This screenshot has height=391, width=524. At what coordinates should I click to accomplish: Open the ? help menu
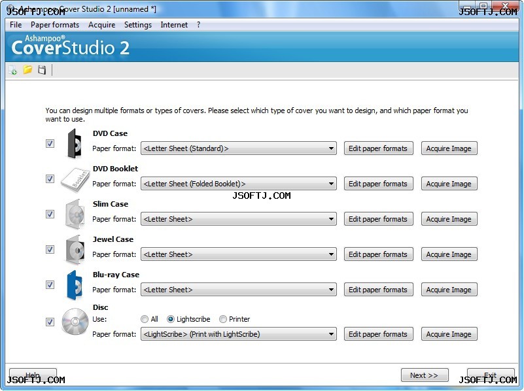(198, 25)
